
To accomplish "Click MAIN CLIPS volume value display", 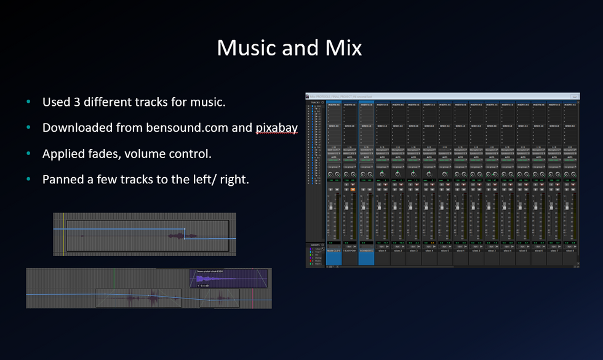I will (333, 242).
